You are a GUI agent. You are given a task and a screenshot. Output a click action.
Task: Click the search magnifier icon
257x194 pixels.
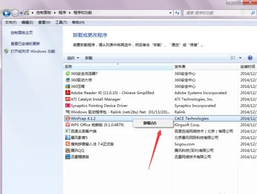tap(253, 13)
